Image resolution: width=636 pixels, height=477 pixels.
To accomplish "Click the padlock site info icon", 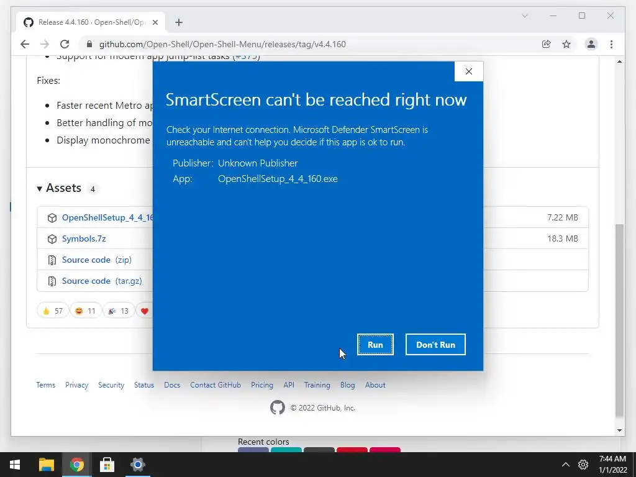I will coord(89,44).
